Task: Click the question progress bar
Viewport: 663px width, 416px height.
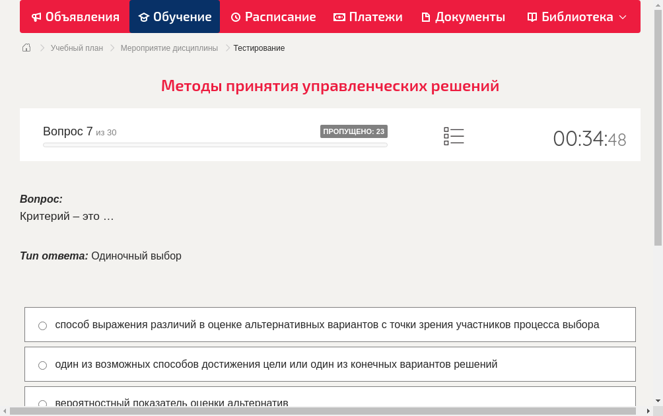Action: click(215, 145)
